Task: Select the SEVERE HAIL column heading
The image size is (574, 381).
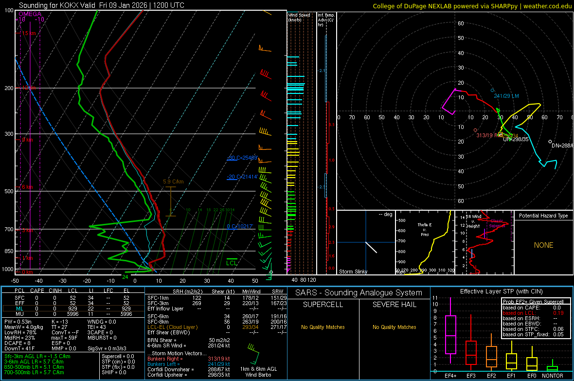Action: pyautogui.click(x=394, y=305)
